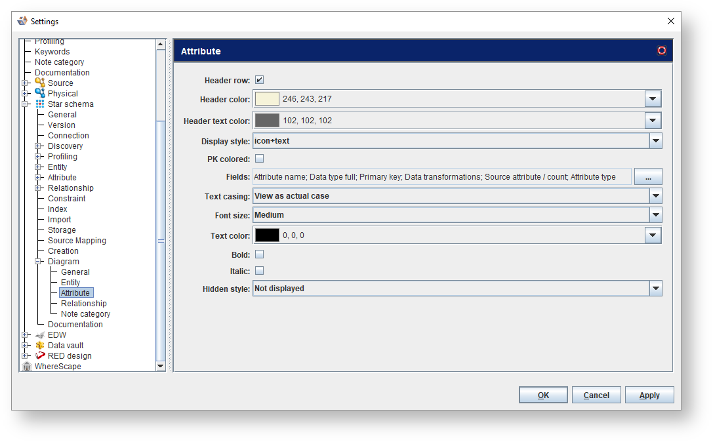Select General under Diagram
Viewport: 713px width, 442px height.
[75, 272]
